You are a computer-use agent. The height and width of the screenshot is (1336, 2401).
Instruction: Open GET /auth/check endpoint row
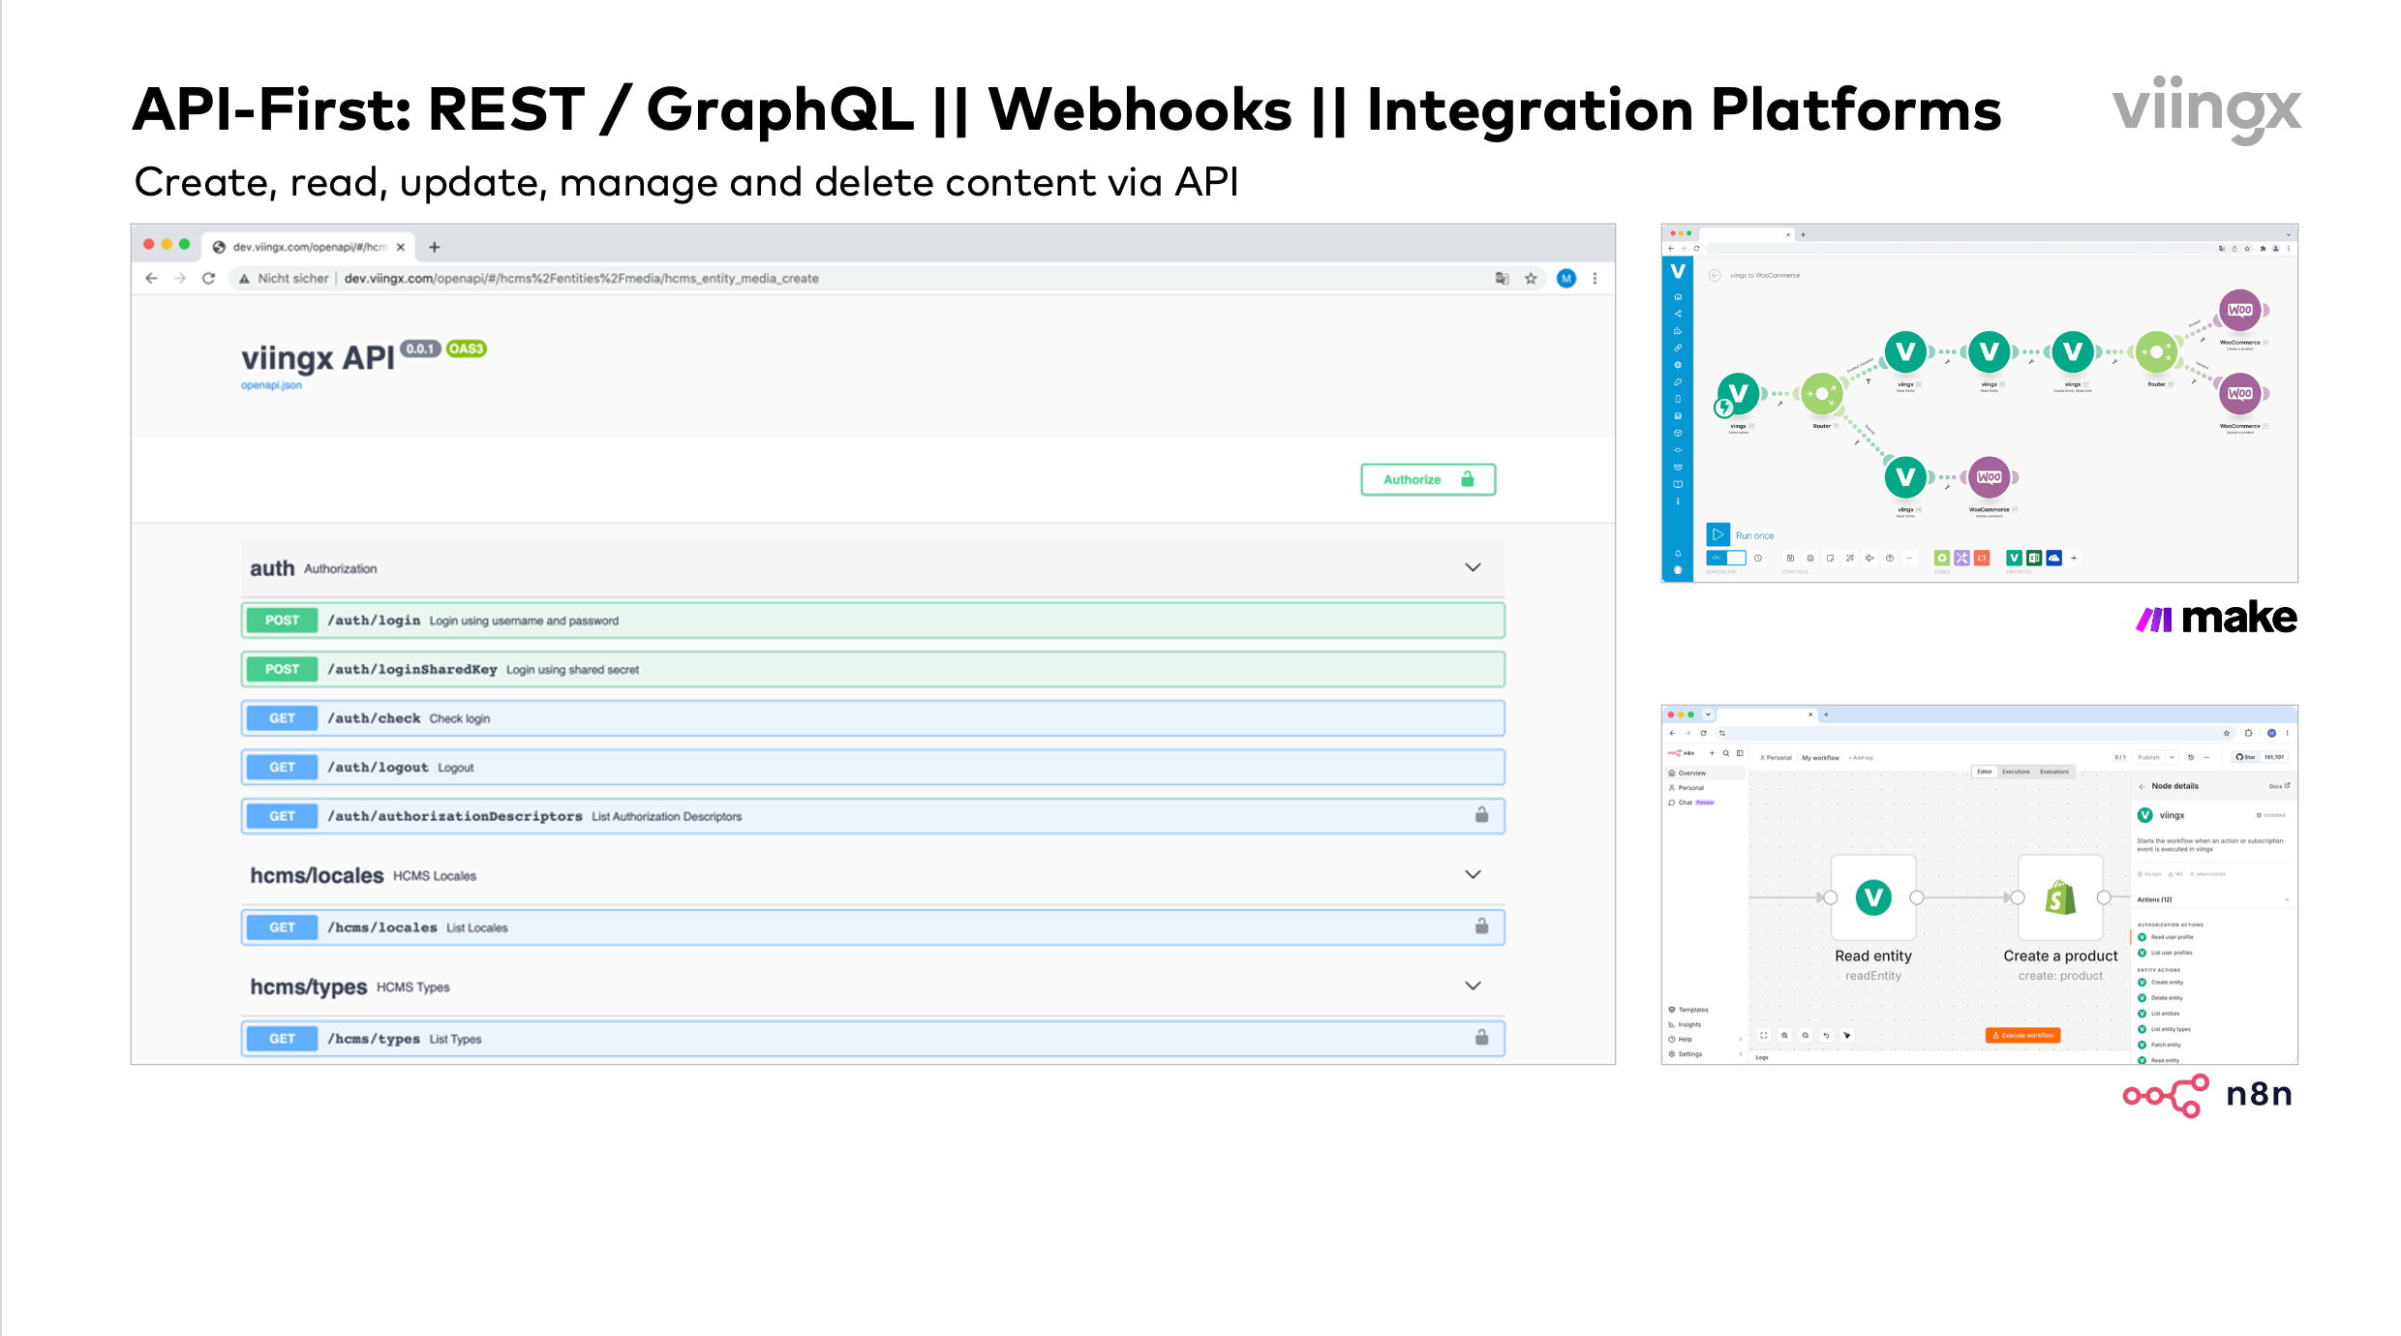(872, 718)
